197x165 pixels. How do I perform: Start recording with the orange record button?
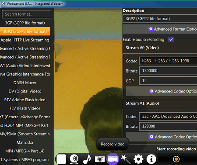click(176, 159)
